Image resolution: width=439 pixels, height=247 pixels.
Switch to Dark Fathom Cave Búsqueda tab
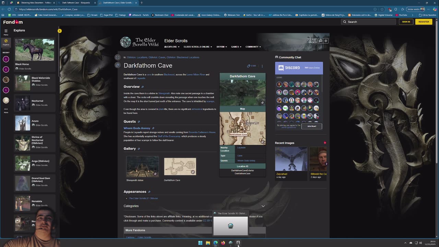pyautogui.click(x=76, y=3)
